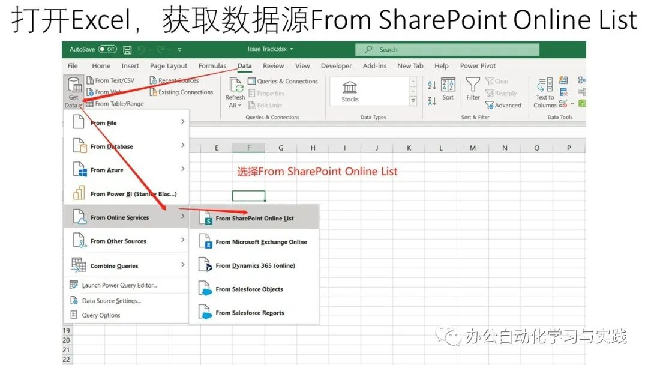Click From Table/Range
The image size is (648, 365).
[x=115, y=104]
